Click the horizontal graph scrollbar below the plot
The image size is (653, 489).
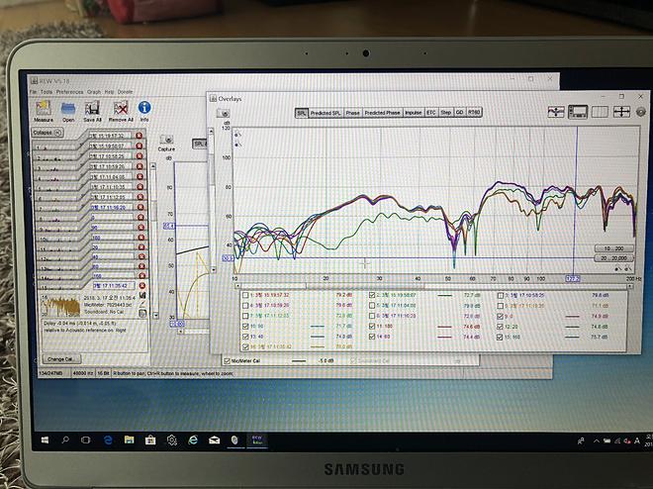[433, 286]
